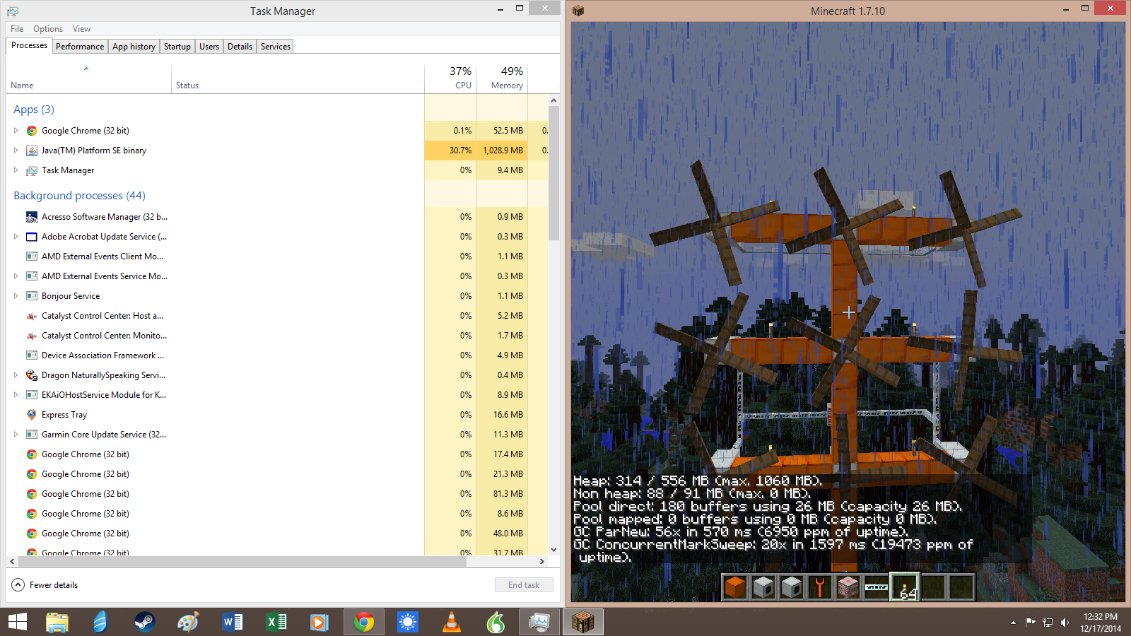Image resolution: width=1131 pixels, height=636 pixels.
Task: Open the Startup tab
Action: (x=177, y=47)
